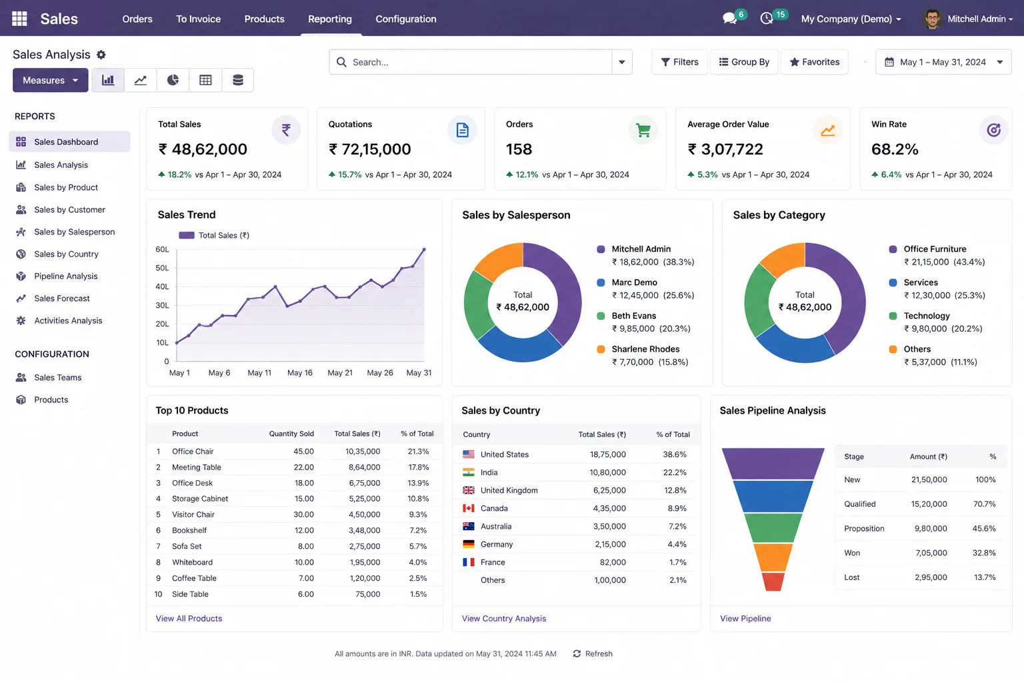Click the refresh icon in the footer
This screenshot has width=1024, height=682.
577,654
